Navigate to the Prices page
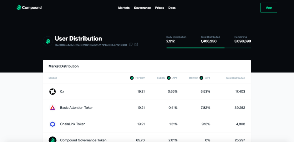 [x=159, y=8]
